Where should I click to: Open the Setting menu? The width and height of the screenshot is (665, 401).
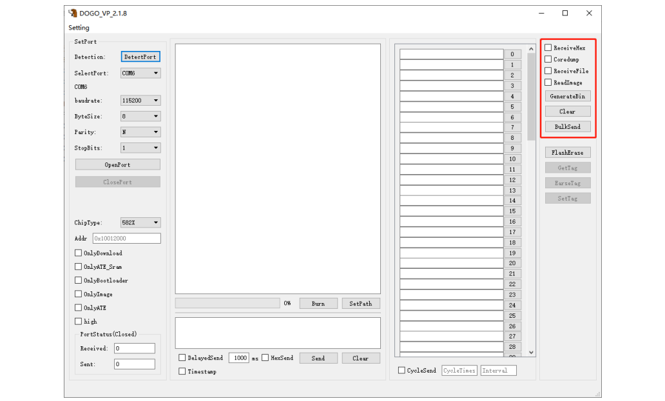tap(79, 28)
